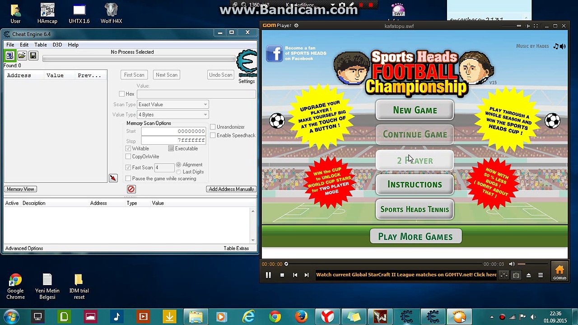Start a New Game in Sports Heads

coord(415,110)
